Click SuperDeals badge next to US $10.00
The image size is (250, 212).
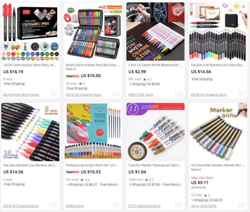pos(73,76)
